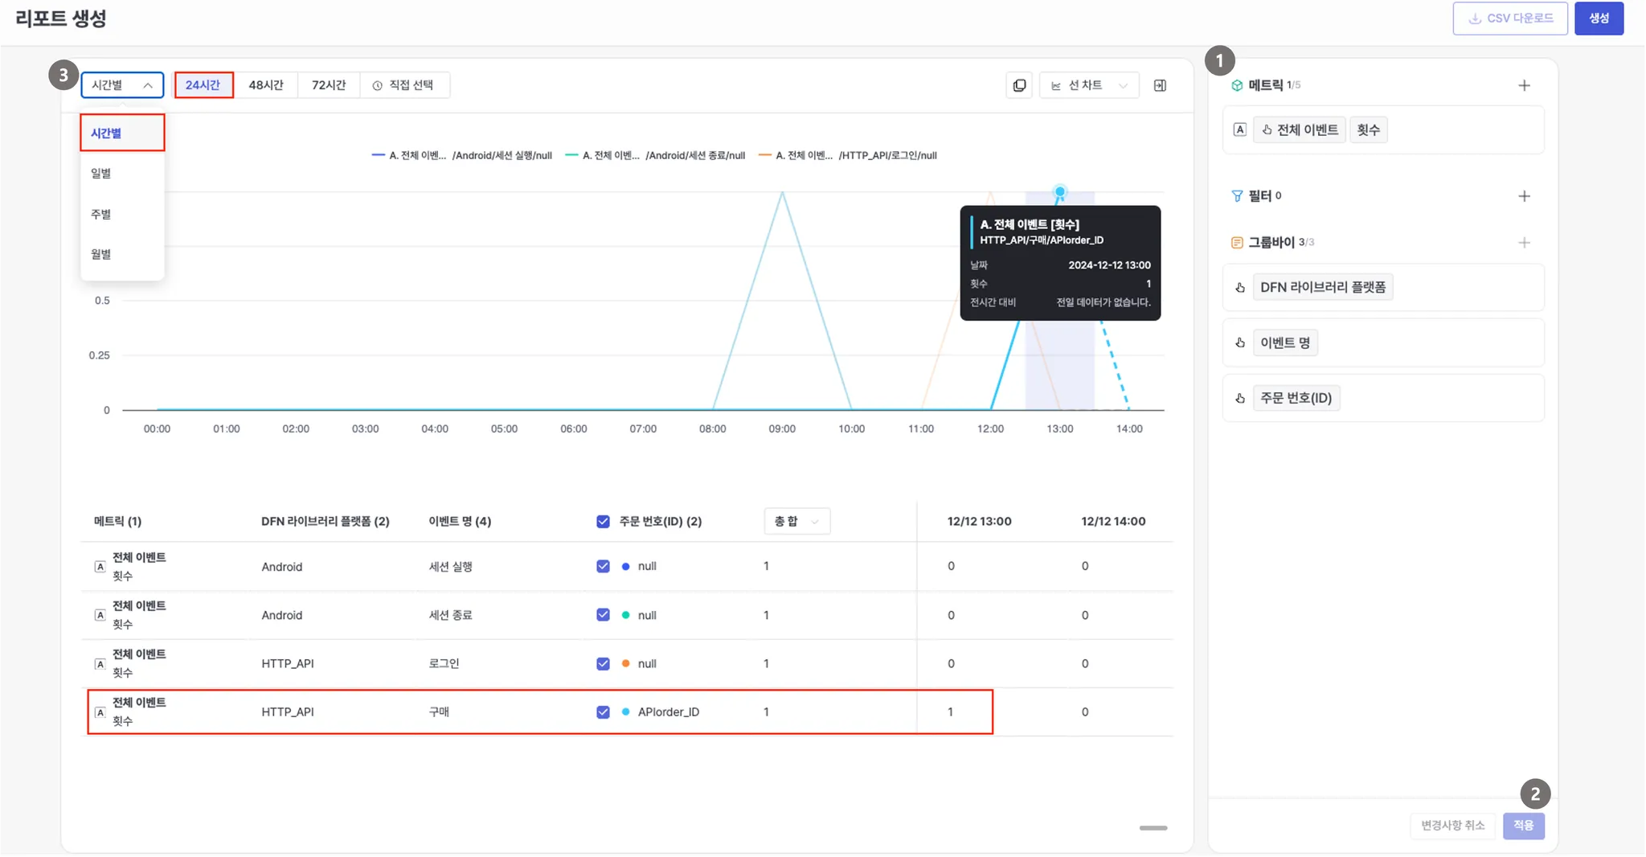Uncheck the 세션 실행 row checkbox
Screen dimensions: 1646x857
coord(603,567)
